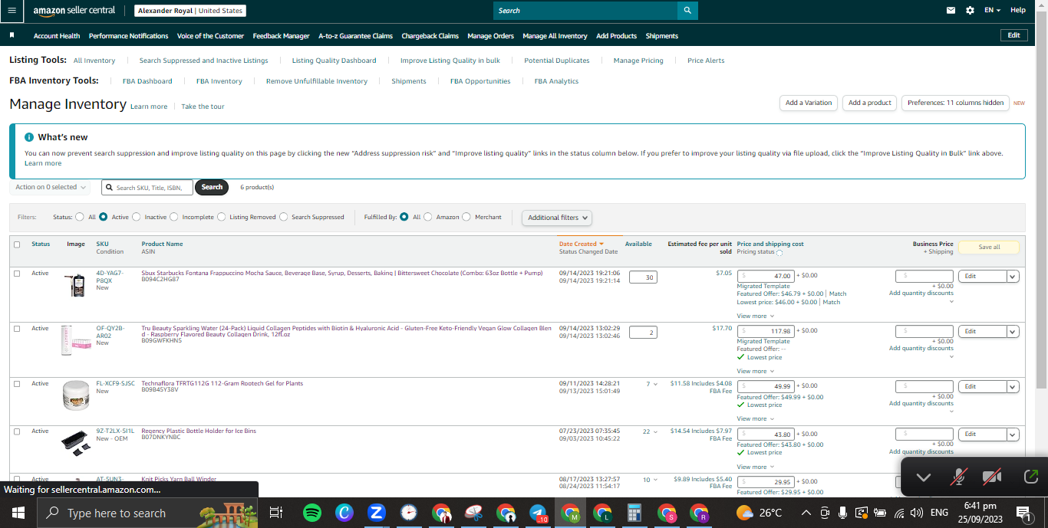Collapse the Zoom meeting controls overlay chevron
The height and width of the screenshot is (528, 1048).
[x=923, y=477]
